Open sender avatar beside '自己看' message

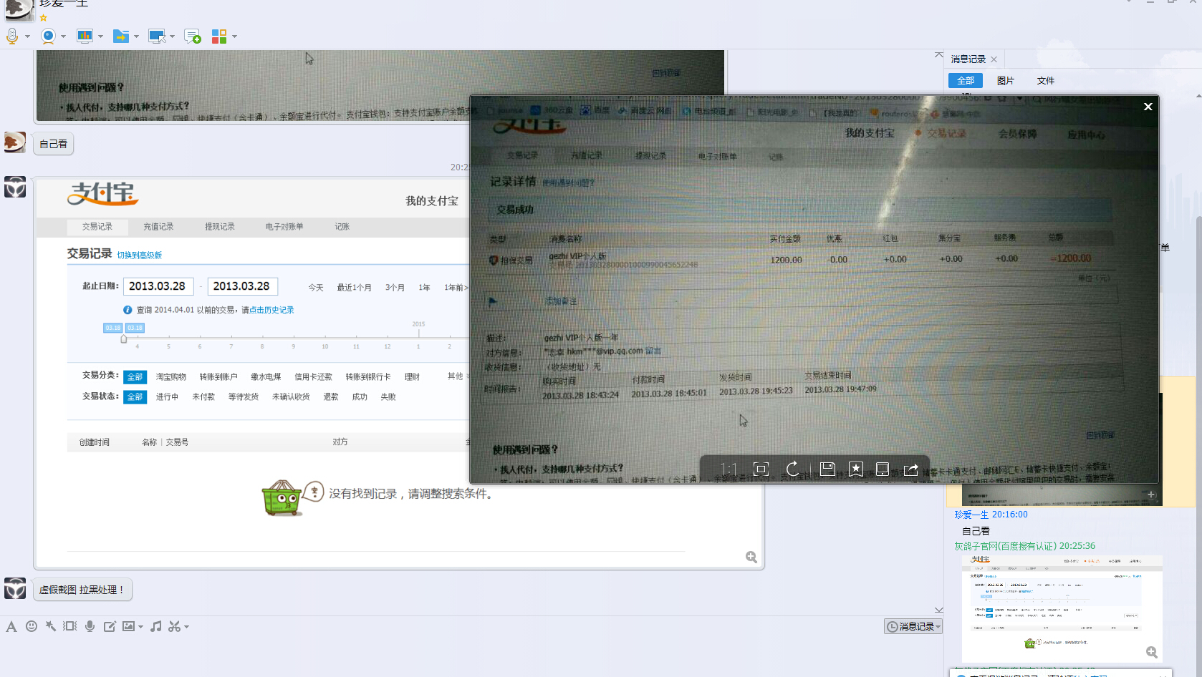(x=15, y=142)
